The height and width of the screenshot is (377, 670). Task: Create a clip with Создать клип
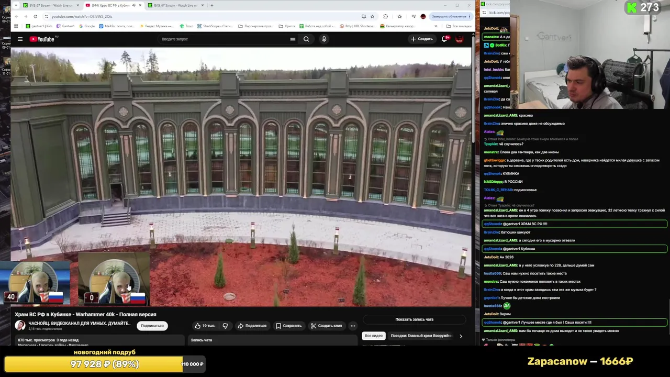[x=326, y=326]
